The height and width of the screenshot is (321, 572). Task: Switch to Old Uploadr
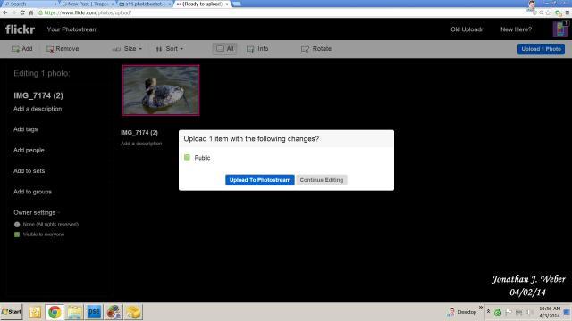467,29
